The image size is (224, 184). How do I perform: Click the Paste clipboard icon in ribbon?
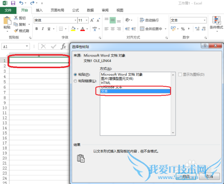tap(7, 20)
